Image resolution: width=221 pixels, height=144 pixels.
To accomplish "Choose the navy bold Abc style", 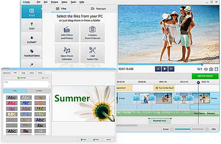I will point(40,120).
